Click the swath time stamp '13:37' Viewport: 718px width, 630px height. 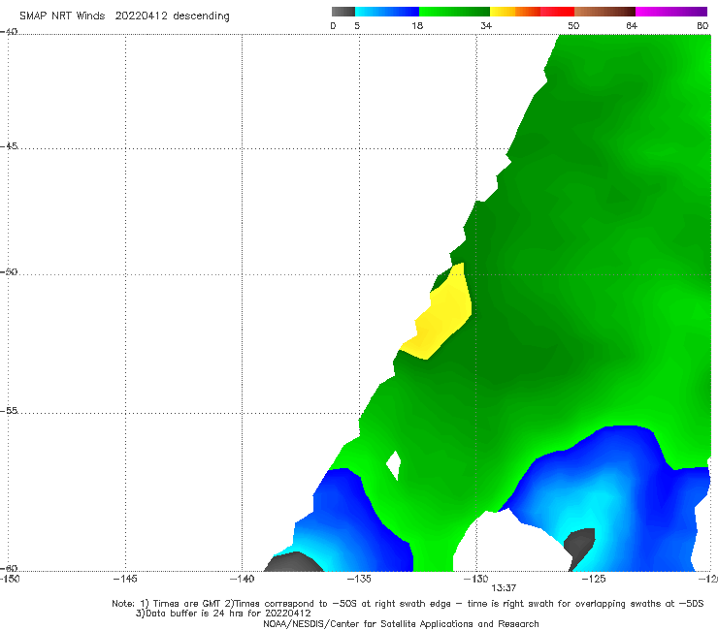coord(504,588)
